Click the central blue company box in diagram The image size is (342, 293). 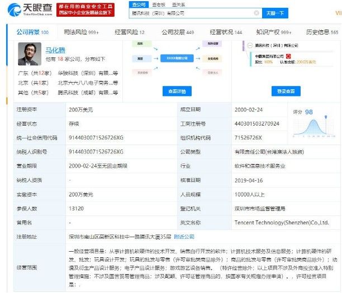tap(177, 59)
